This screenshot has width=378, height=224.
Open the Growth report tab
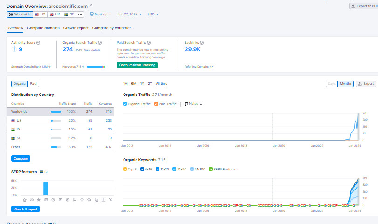tap(76, 28)
